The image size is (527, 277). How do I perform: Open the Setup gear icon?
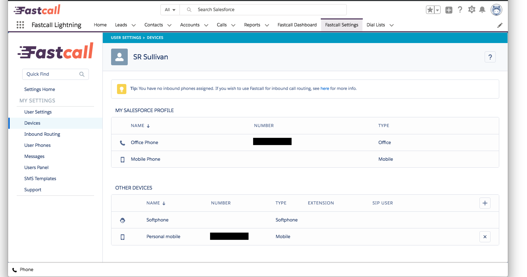point(471,10)
